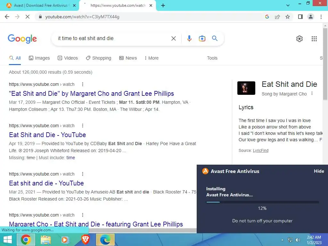The height and width of the screenshot is (246, 328).
Task: Close the YouTube watch tab
Action: (x=151, y=5)
